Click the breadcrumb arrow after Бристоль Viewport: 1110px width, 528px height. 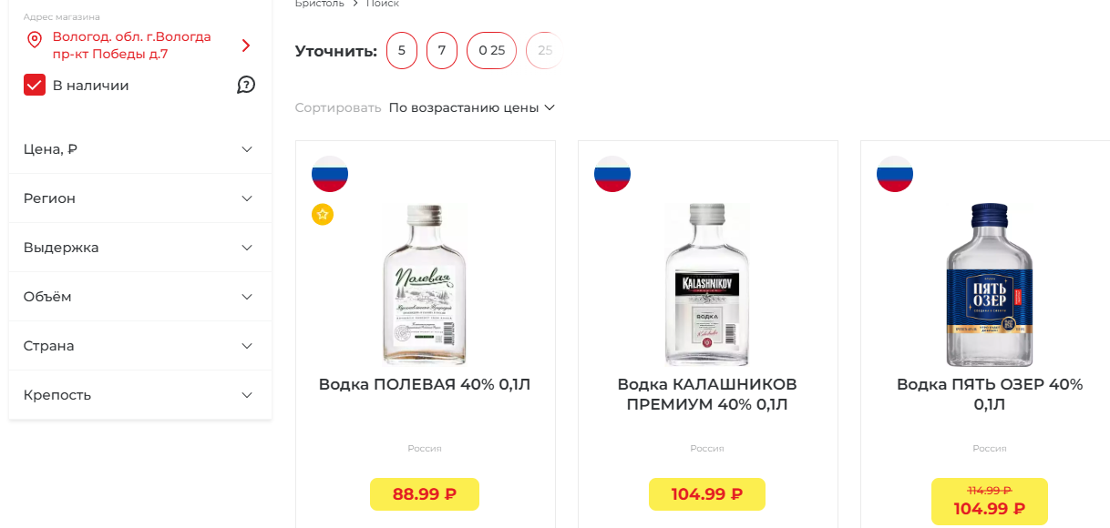355,4
